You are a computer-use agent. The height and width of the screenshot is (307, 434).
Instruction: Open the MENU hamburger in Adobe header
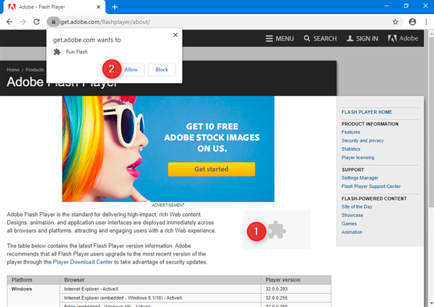tap(280, 38)
